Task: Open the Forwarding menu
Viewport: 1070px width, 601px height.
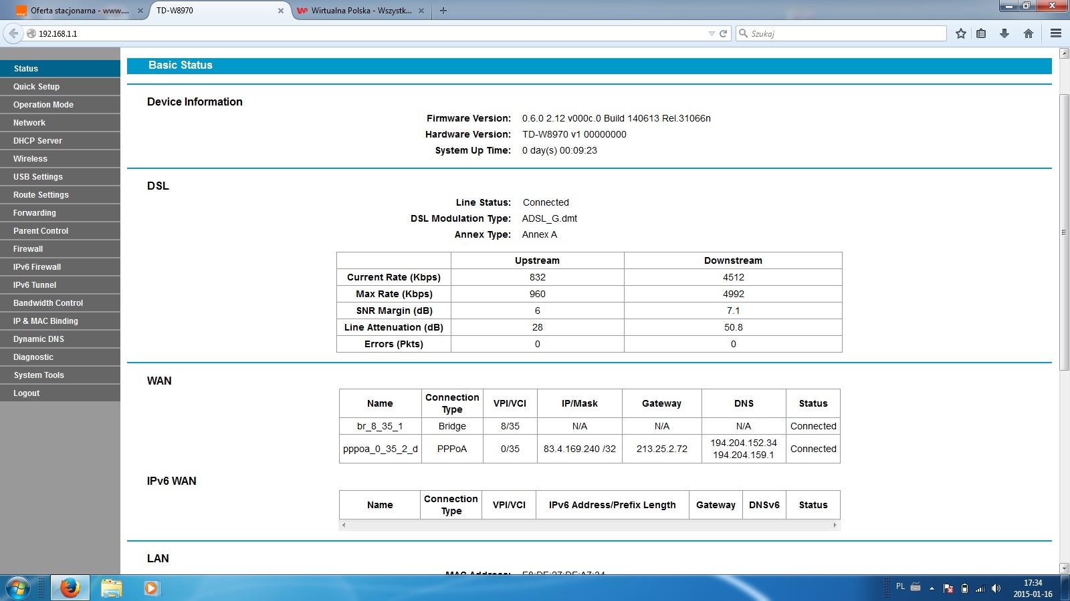Action: pos(60,213)
